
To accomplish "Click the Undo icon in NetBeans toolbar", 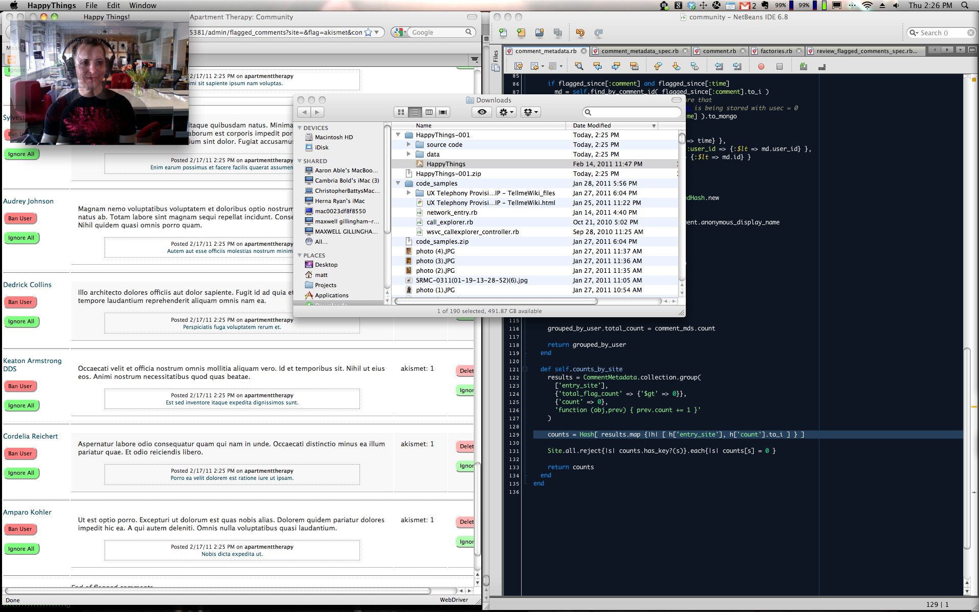I will coord(580,33).
